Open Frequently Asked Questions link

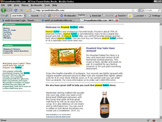pos(16,51)
